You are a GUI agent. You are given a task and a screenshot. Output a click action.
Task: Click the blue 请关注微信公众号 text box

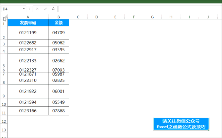click(x=181, y=124)
